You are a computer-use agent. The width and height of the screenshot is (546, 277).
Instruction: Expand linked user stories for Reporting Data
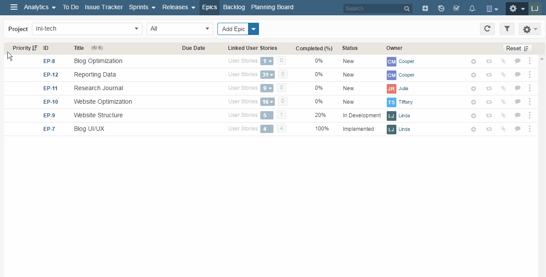point(267,75)
